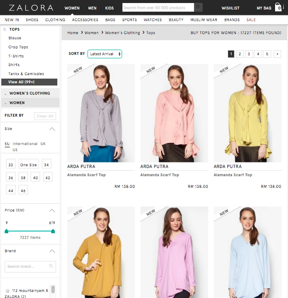This screenshot has height=298, width=288.
Task: Switch to the Men tab
Action: (x=92, y=8)
